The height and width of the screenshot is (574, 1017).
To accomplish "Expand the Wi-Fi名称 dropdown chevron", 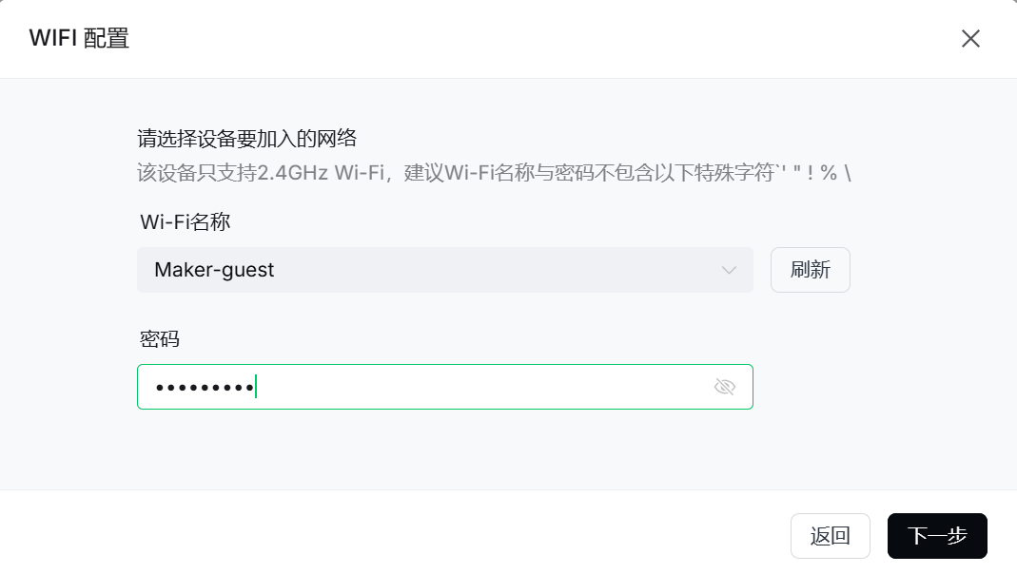I will click(x=729, y=270).
